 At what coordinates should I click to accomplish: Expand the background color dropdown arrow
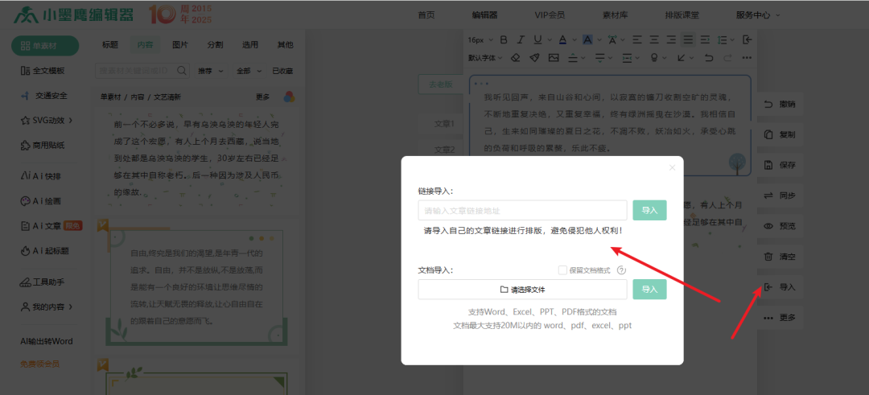pyautogui.click(x=599, y=40)
